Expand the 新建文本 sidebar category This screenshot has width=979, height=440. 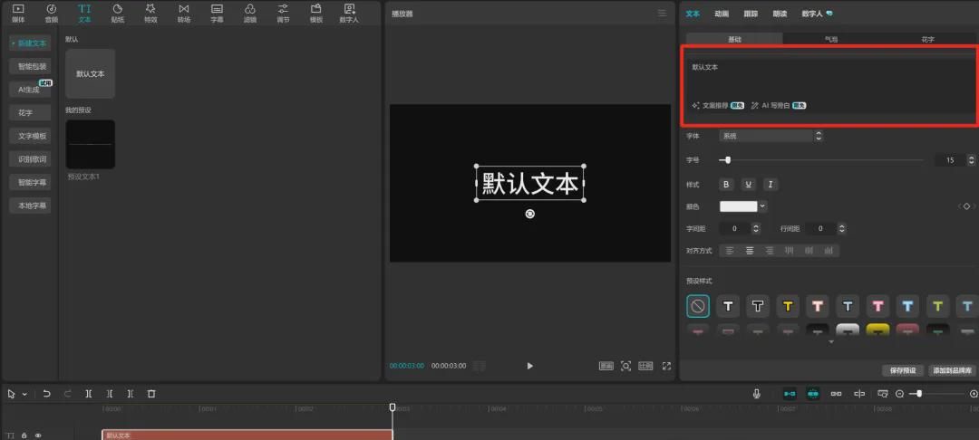click(x=29, y=43)
